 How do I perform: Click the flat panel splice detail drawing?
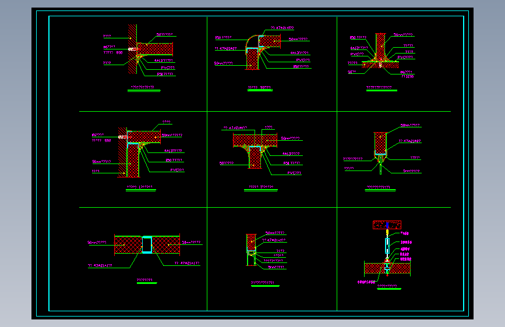[x=147, y=244]
